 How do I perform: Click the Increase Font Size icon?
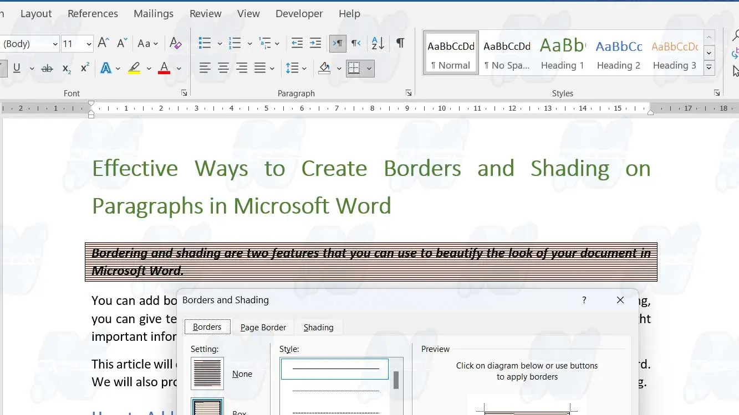coord(103,43)
